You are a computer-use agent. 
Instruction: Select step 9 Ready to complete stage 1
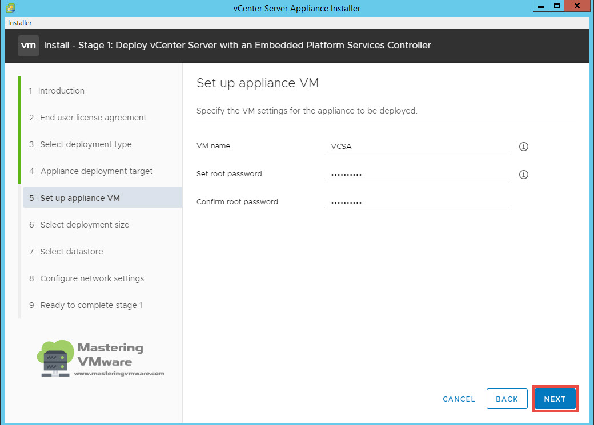pyautogui.click(x=86, y=305)
